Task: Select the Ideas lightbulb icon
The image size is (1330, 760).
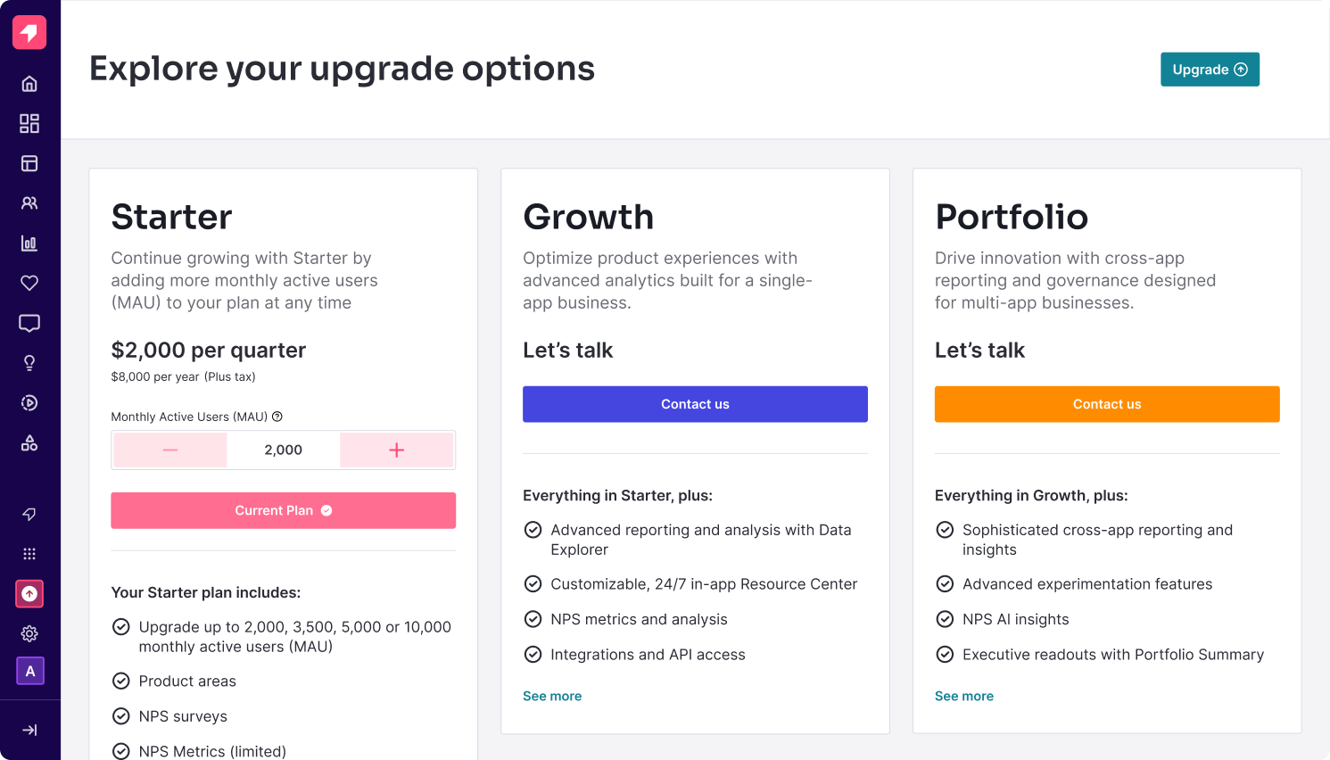Action: point(29,362)
